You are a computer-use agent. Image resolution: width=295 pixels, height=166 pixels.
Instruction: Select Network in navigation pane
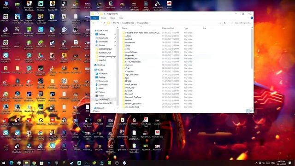(x=100, y=108)
